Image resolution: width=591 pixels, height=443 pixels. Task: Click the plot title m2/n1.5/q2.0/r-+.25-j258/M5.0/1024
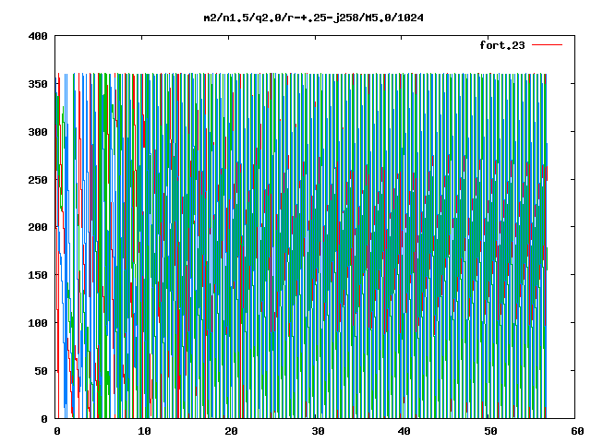click(314, 18)
